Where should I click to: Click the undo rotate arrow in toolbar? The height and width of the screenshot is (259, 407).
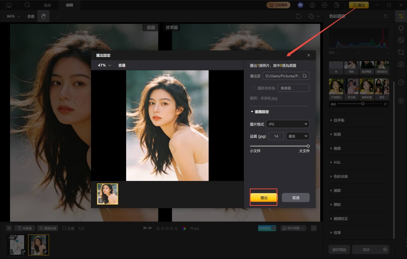click(x=298, y=16)
